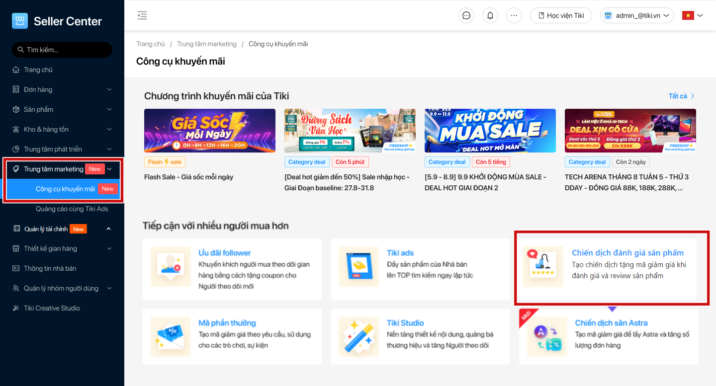Click the Sản phẩm box icon
This screenshot has width=716, height=386.
coord(16,109)
